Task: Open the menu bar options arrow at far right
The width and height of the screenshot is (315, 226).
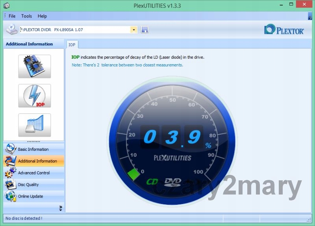Action: [x=310, y=16]
